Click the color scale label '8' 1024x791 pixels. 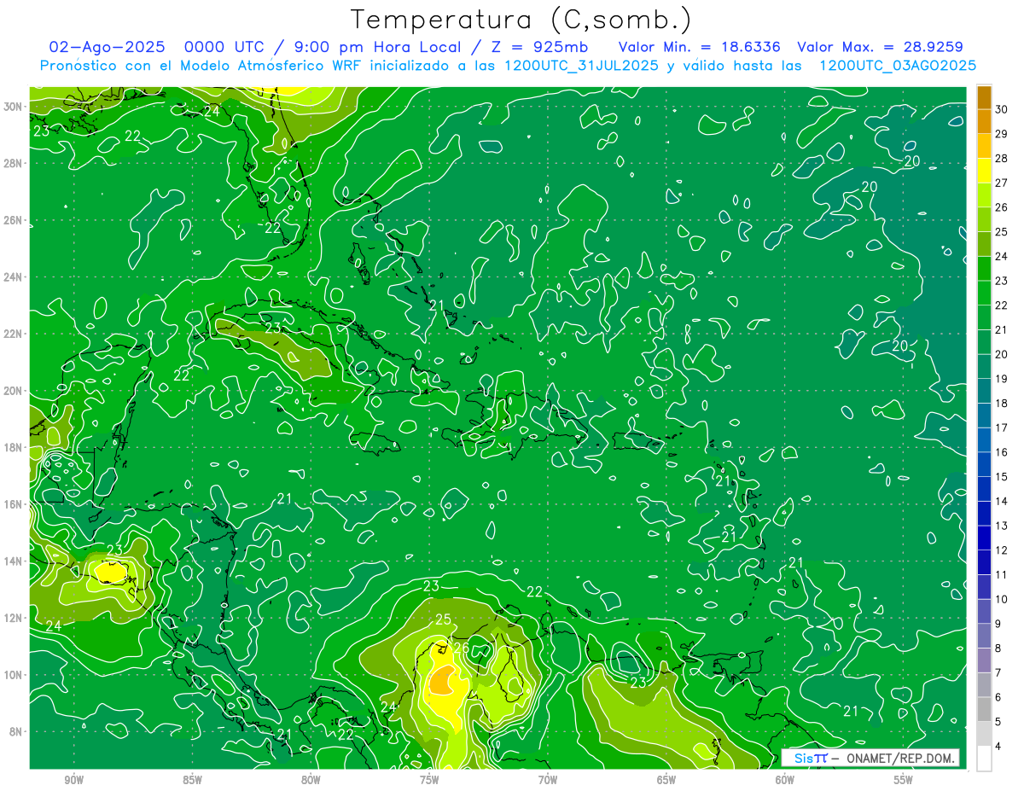998,649
